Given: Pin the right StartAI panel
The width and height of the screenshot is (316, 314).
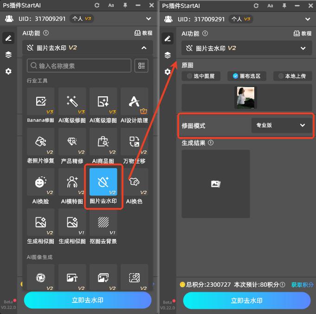Looking at the screenshot, I should (284, 6).
